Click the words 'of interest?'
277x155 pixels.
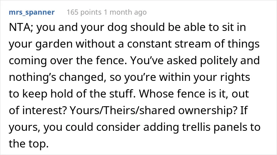pyautogui.click(x=38, y=111)
